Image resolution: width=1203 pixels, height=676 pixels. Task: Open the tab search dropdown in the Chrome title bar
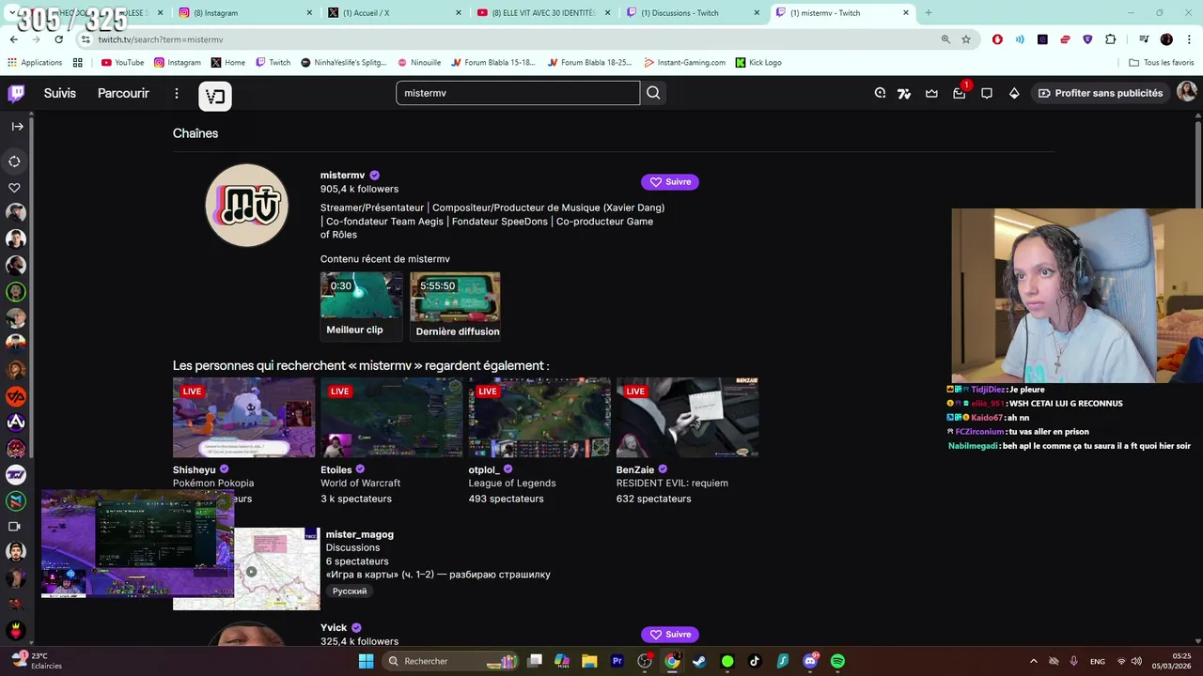point(11,13)
